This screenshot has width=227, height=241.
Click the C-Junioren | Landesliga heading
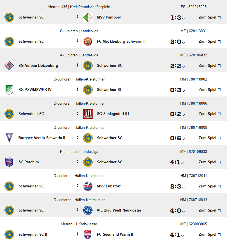click(x=79, y=31)
